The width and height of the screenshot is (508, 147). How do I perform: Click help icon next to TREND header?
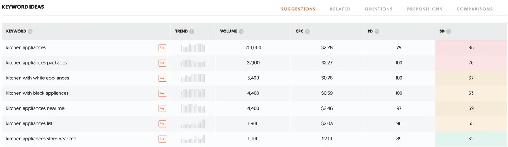tap(192, 32)
